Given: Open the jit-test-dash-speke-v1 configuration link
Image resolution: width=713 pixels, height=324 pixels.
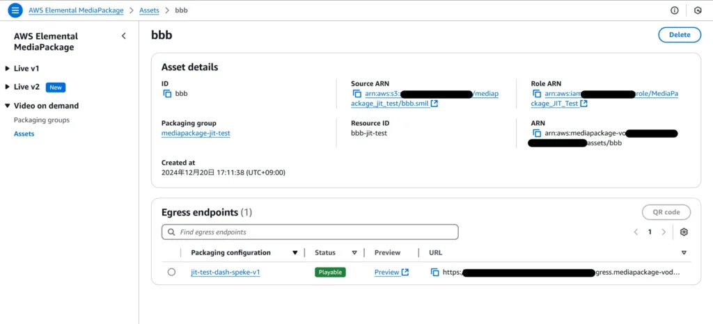Looking at the screenshot, I should [x=226, y=273].
